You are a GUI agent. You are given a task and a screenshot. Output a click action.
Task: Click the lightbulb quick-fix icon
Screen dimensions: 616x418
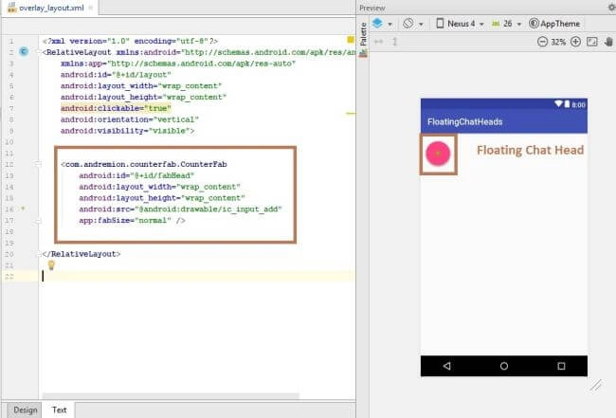[51, 265]
